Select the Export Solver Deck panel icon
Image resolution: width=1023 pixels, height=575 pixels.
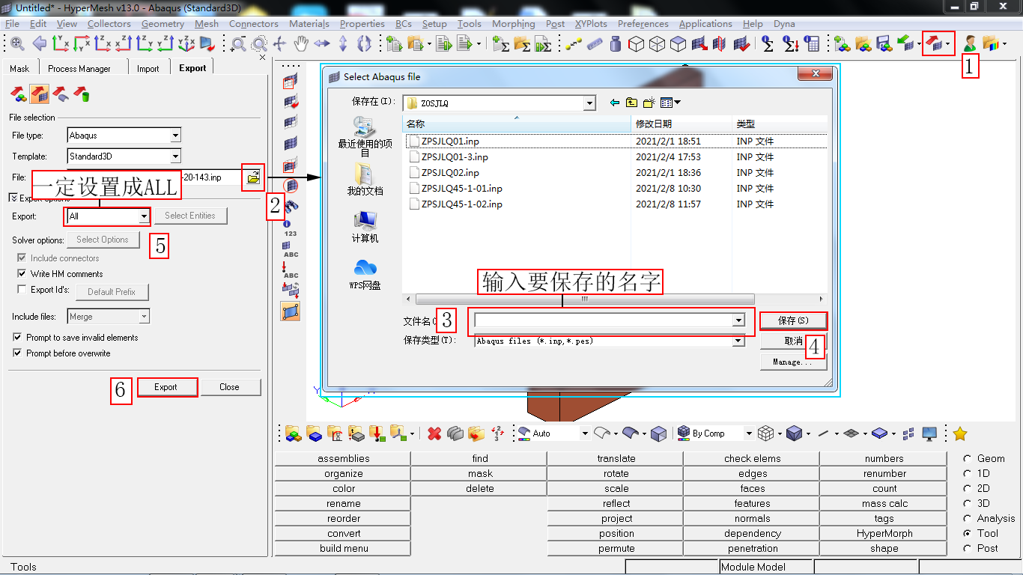(x=40, y=94)
